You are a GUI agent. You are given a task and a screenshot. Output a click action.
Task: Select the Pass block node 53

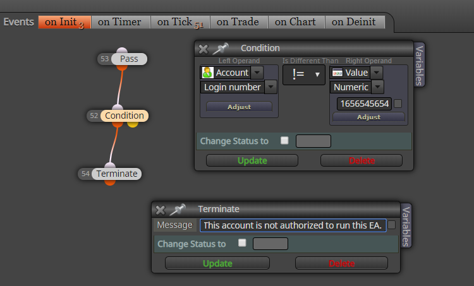coord(129,59)
